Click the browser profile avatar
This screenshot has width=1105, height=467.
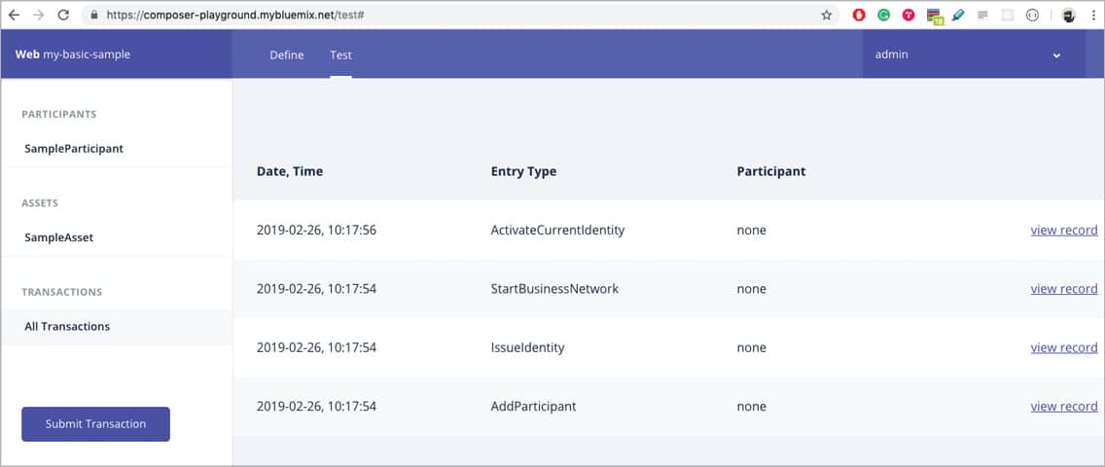pyautogui.click(x=1068, y=16)
